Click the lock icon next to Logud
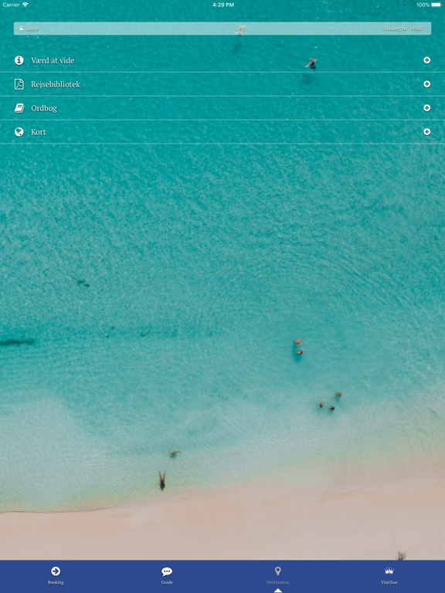The image size is (445, 593). pyautogui.click(x=21, y=29)
